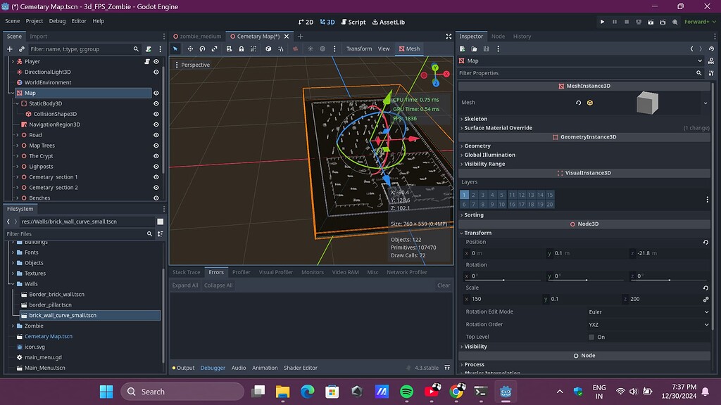Open documentation for the Map node
Viewport: 721px width, 405px height.
tap(711, 60)
